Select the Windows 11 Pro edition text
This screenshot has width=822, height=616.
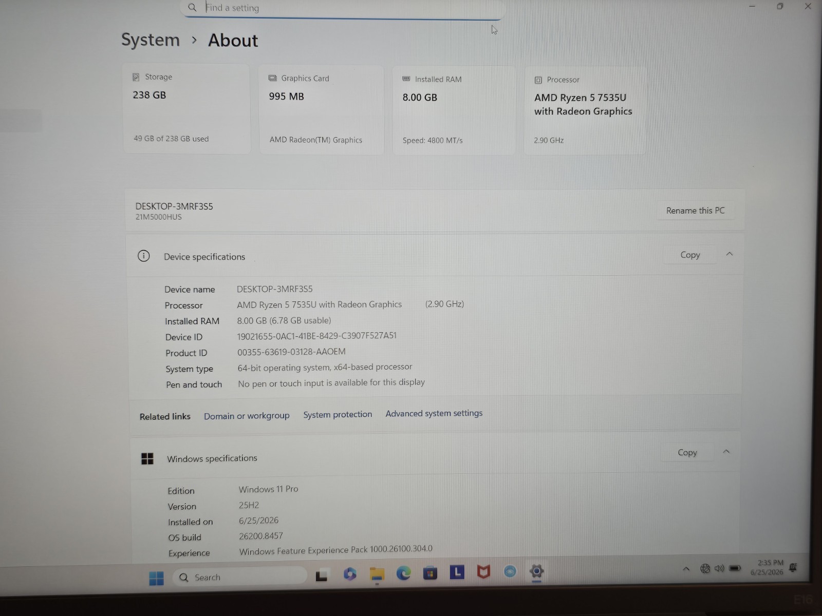click(268, 489)
